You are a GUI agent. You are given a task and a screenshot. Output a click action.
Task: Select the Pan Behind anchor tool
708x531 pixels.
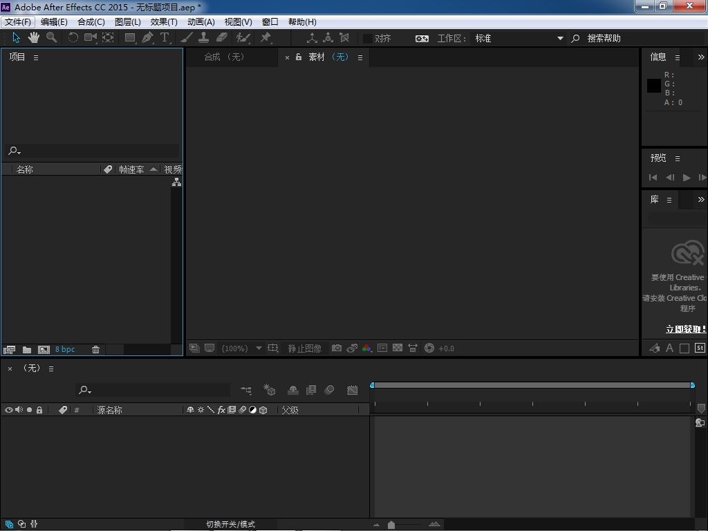point(108,38)
